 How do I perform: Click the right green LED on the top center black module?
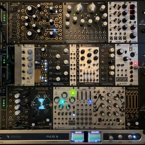tap(96, 14)
